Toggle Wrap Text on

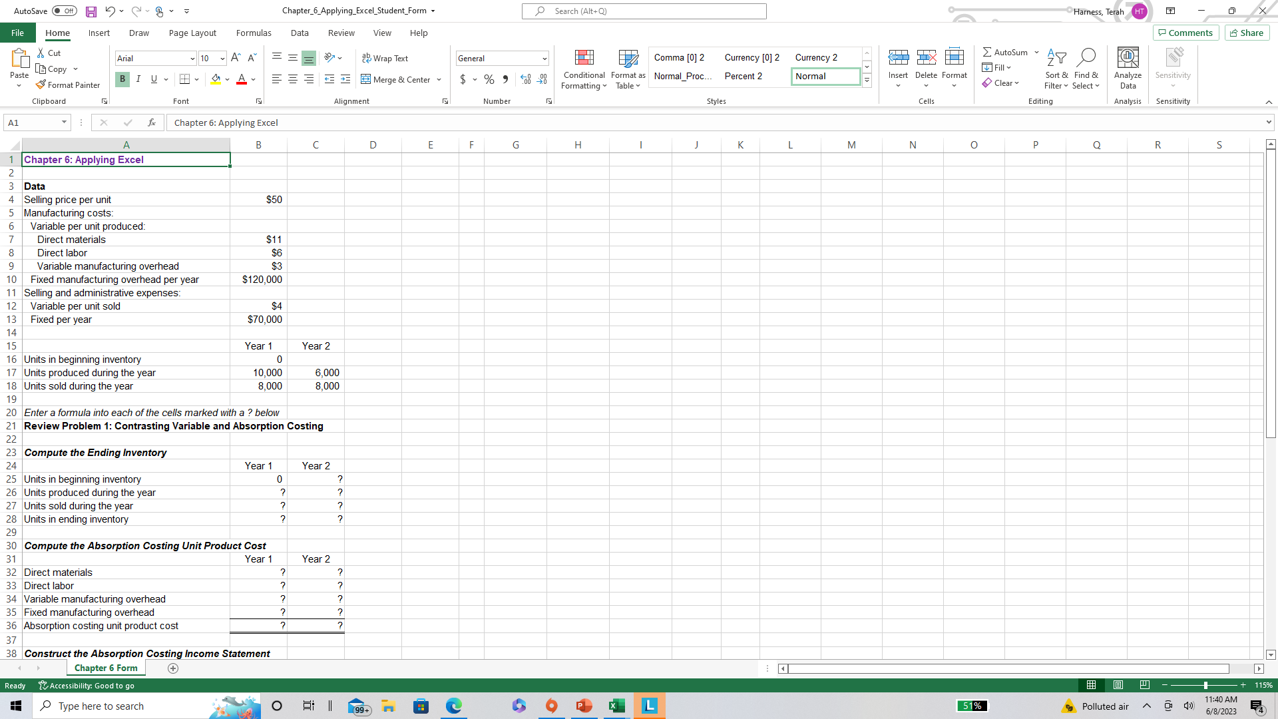point(386,58)
